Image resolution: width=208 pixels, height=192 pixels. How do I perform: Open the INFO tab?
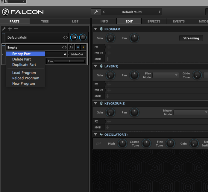pyautogui.click(x=104, y=21)
